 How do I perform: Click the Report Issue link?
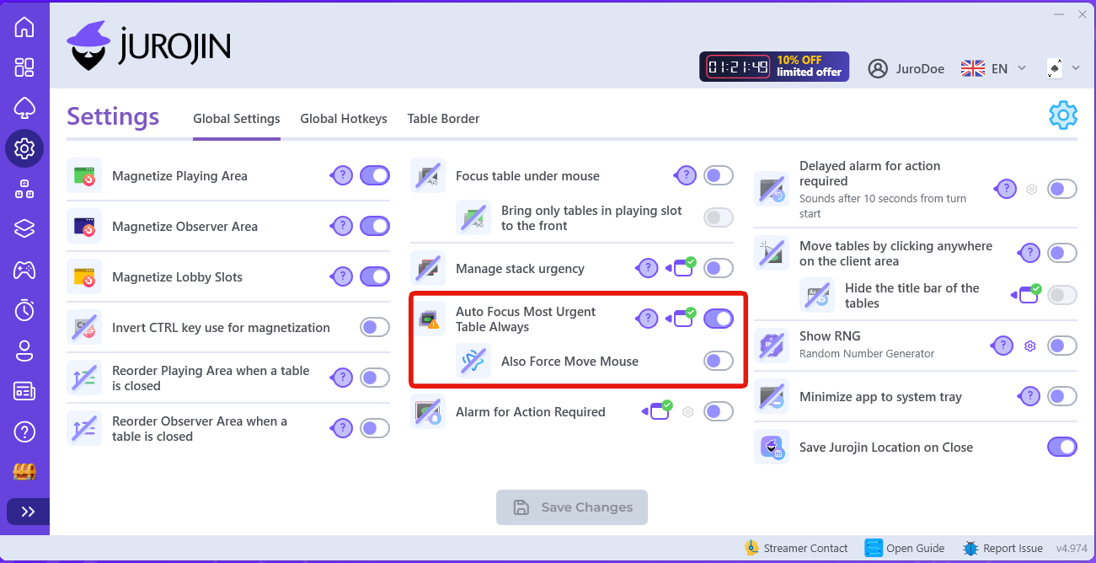tap(1003, 548)
